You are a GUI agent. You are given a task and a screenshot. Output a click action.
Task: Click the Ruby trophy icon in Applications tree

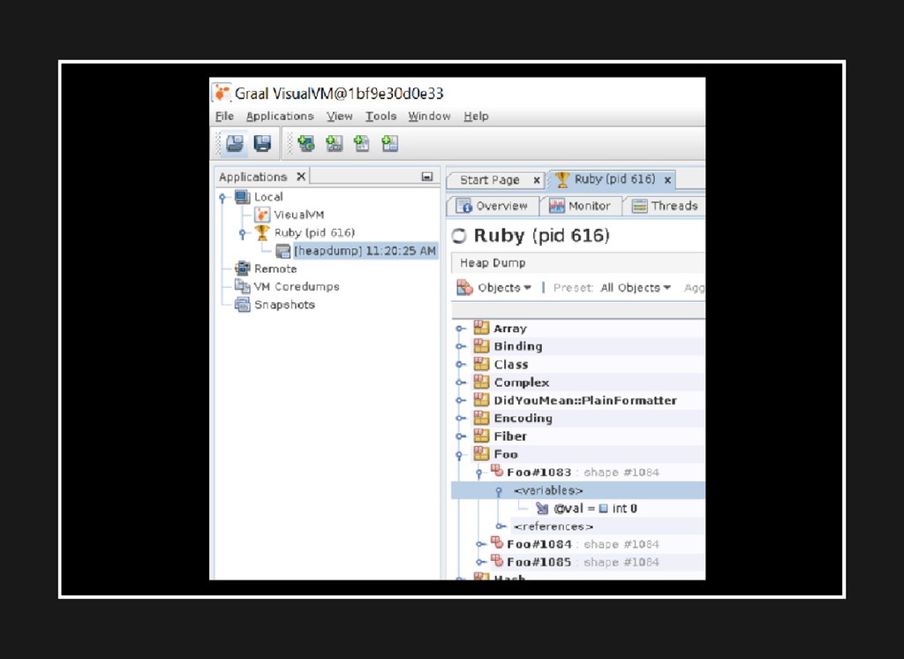[x=262, y=232]
